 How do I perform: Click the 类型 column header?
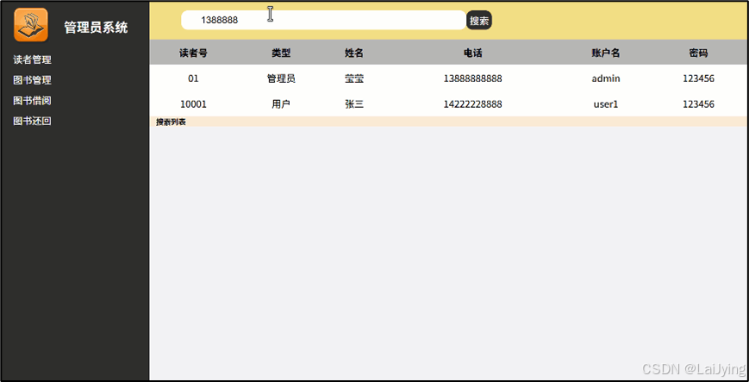point(281,53)
